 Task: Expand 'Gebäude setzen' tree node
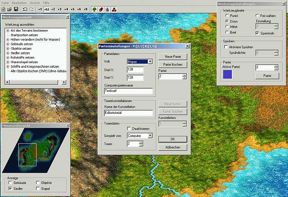pos(8,44)
